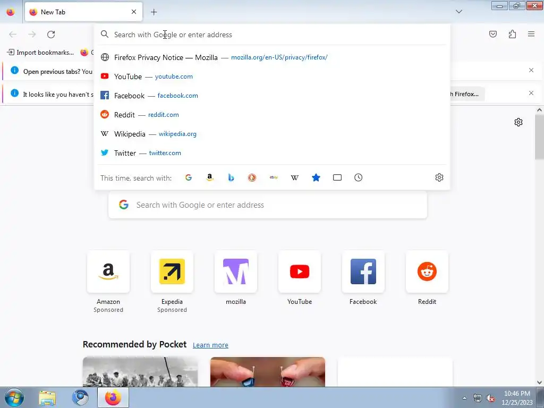
Task: Open the first Pocket story thumbnail
Action: pyautogui.click(x=140, y=371)
